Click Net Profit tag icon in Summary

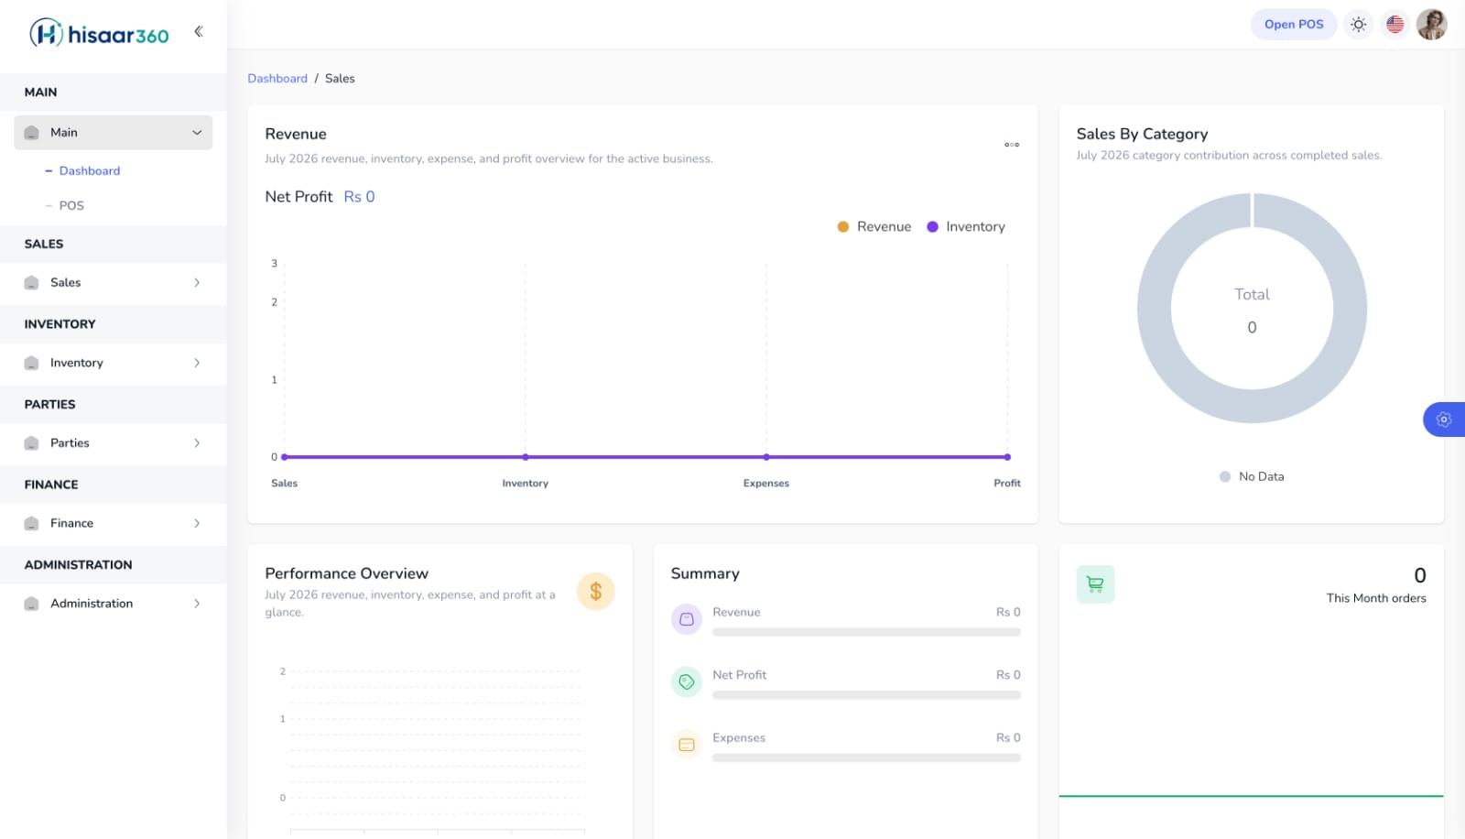coord(687,682)
